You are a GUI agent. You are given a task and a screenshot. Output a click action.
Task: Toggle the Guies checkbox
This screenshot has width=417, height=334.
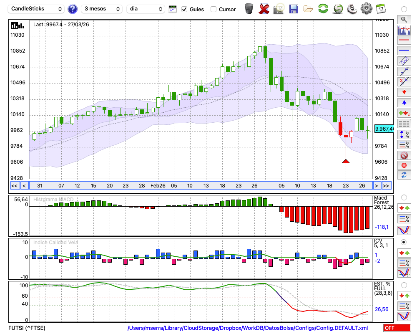pos(184,9)
